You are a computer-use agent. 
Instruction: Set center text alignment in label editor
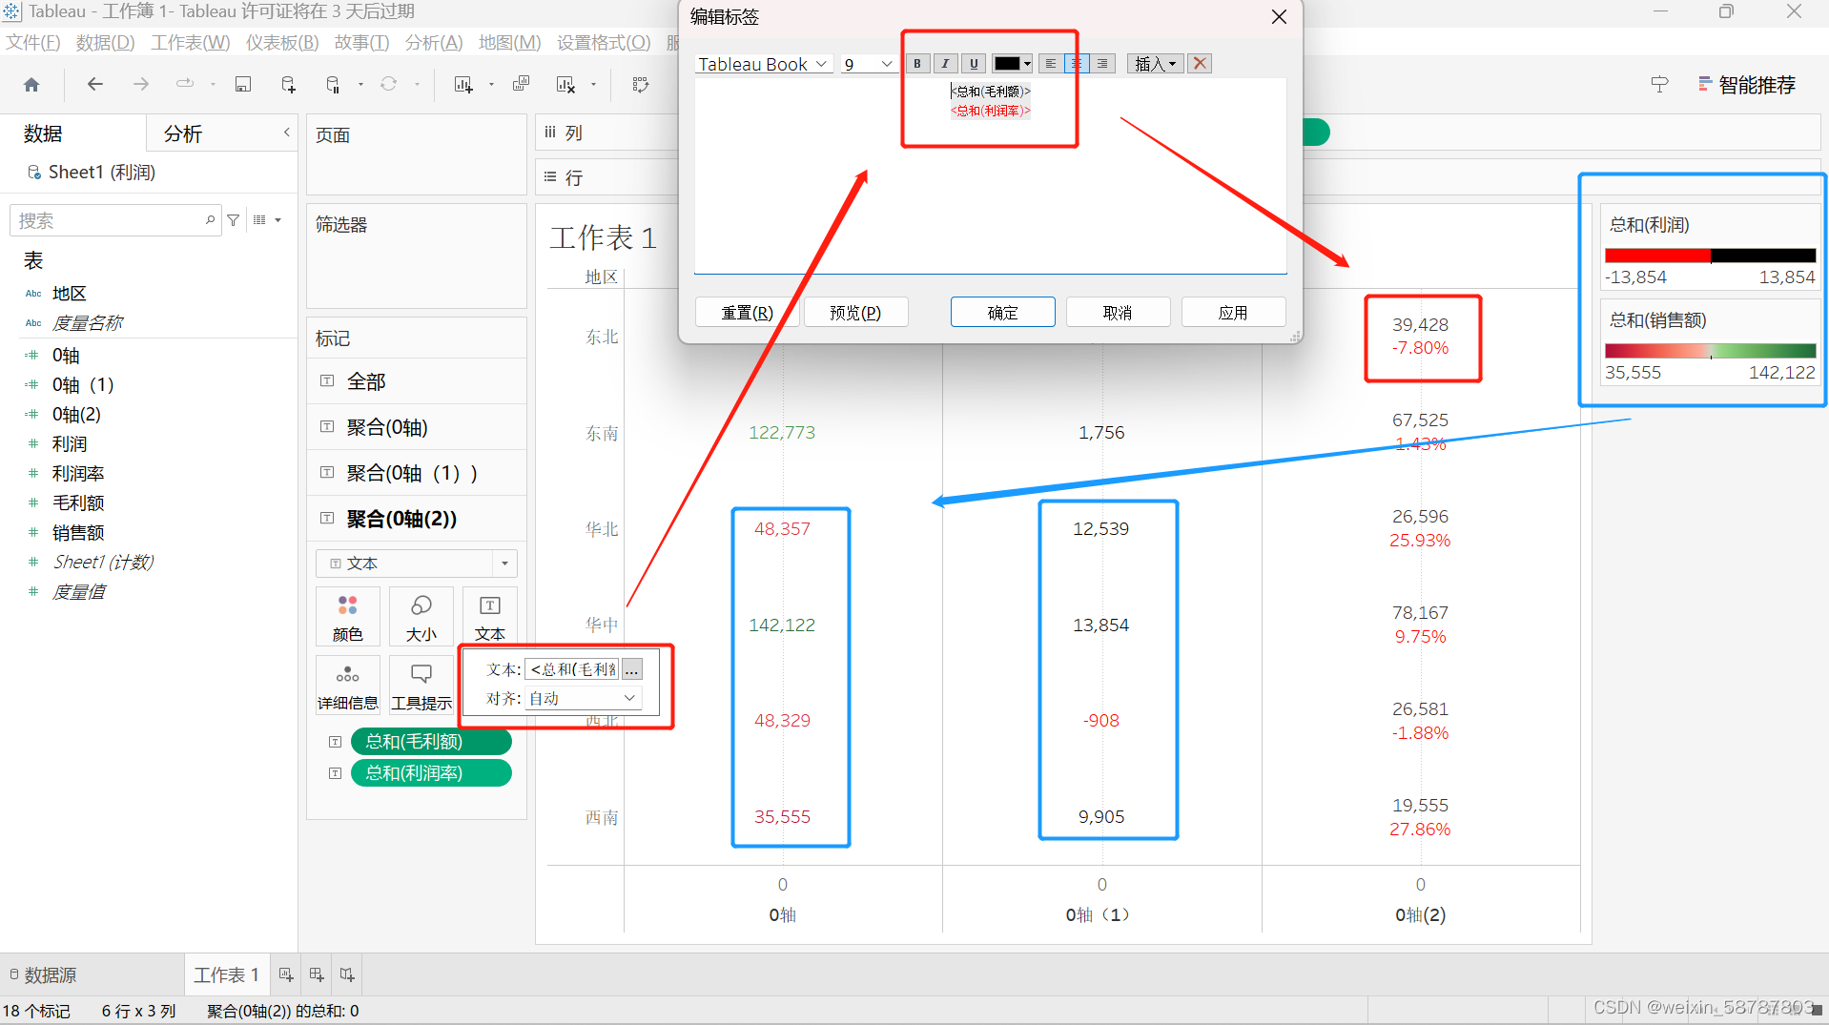(x=1077, y=63)
